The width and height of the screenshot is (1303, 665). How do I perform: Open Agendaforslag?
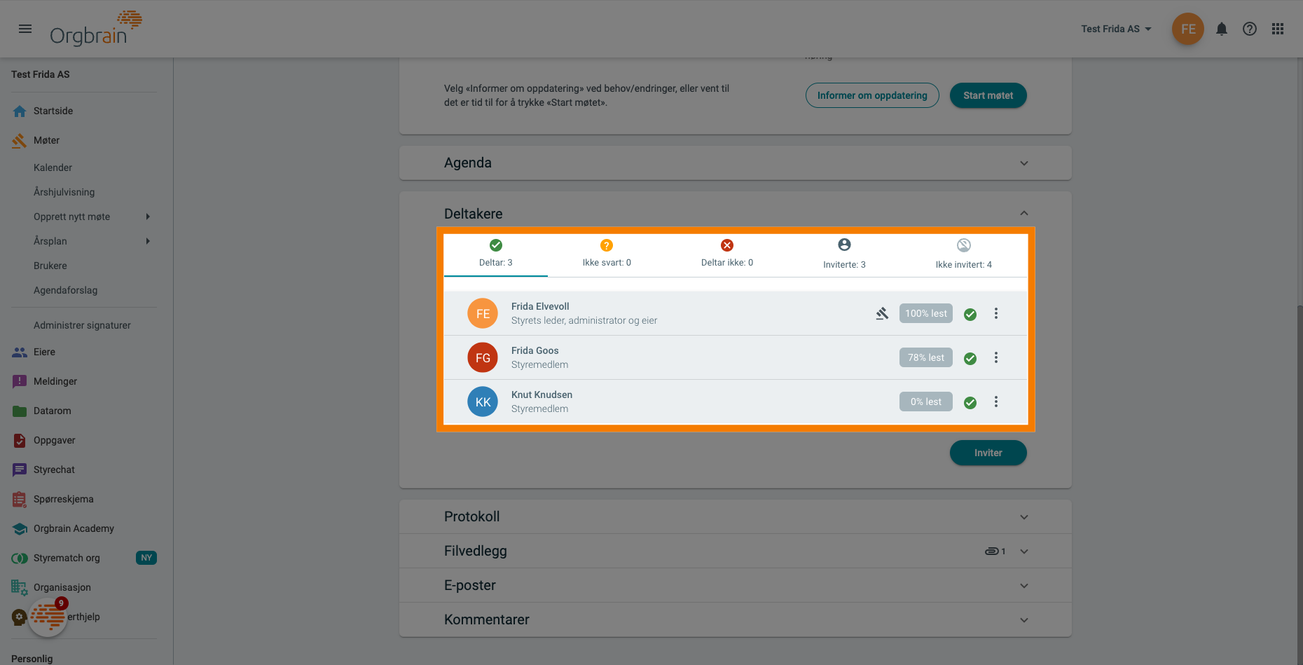pyautogui.click(x=65, y=290)
